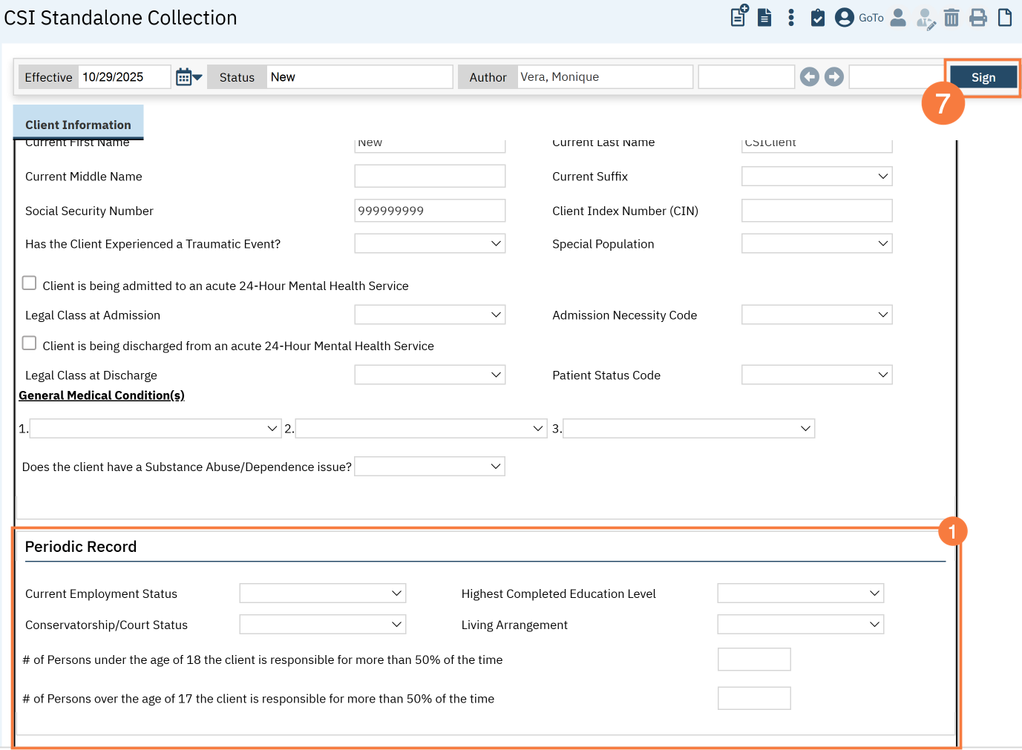1022x750 pixels.
Task: Click the new document plus icon
Action: point(739,16)
